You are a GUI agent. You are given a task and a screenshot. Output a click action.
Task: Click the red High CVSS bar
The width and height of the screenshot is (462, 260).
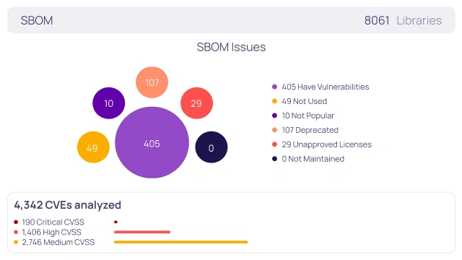pos(142,232)
